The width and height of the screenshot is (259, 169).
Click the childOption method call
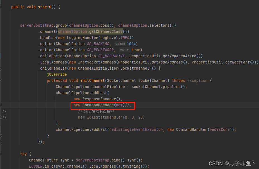pyautogui.click(x=52, y=56)
